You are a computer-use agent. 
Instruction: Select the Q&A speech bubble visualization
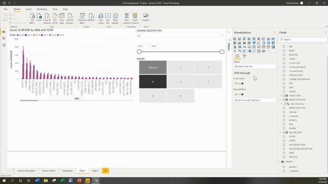click(x=254, y=51)
